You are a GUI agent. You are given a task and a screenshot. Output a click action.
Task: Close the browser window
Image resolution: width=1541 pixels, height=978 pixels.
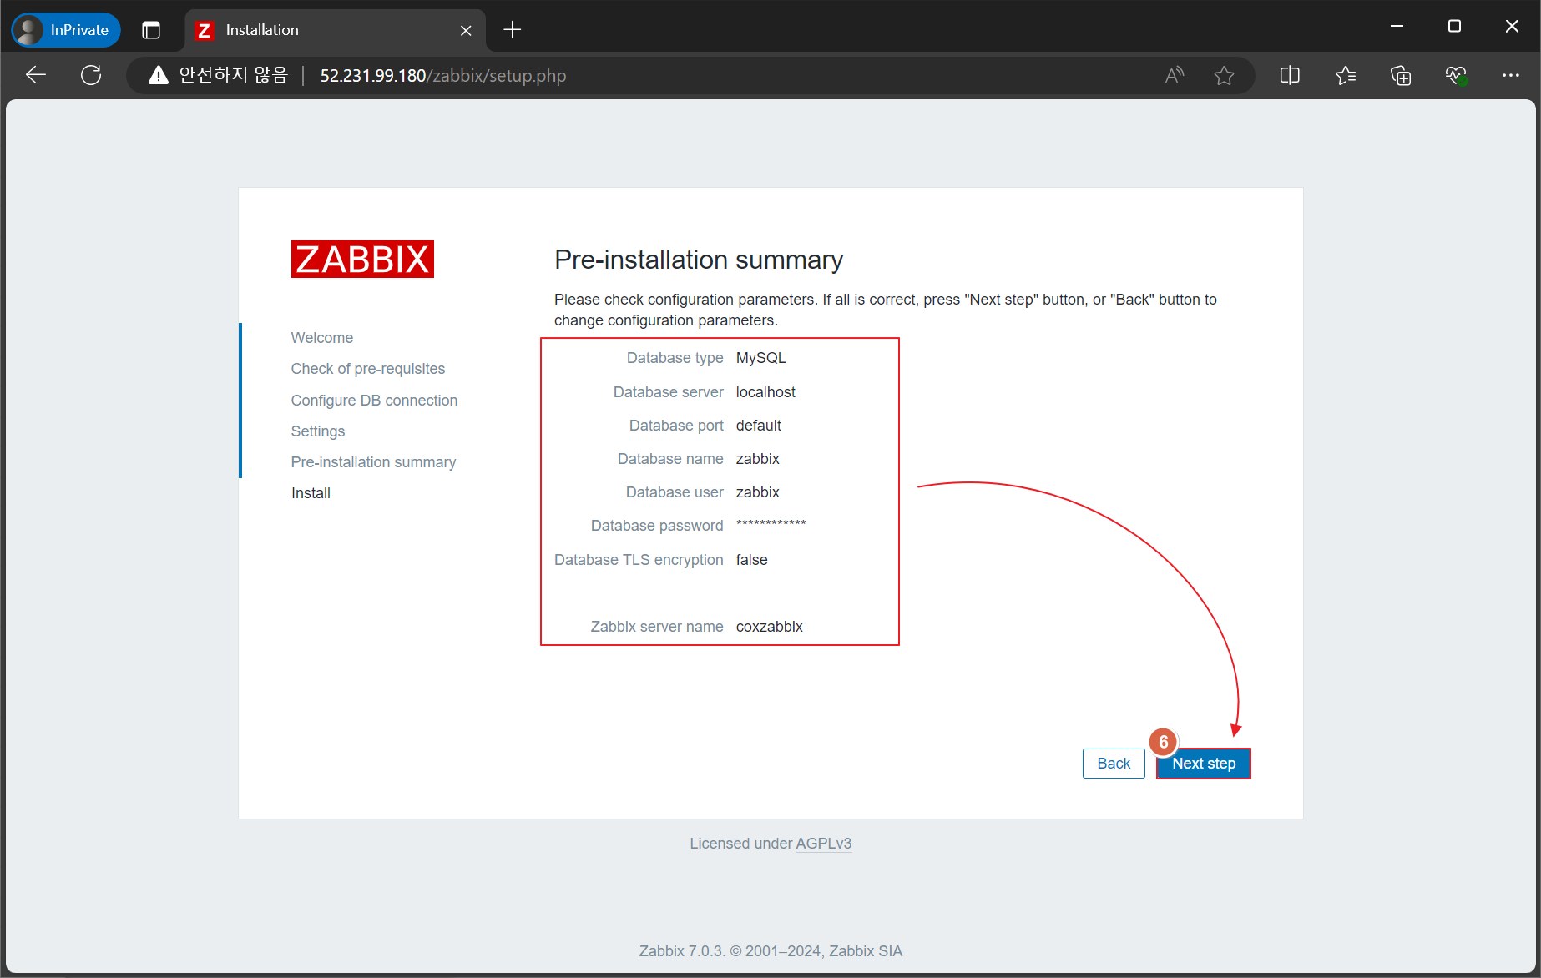coord(1512,27)
